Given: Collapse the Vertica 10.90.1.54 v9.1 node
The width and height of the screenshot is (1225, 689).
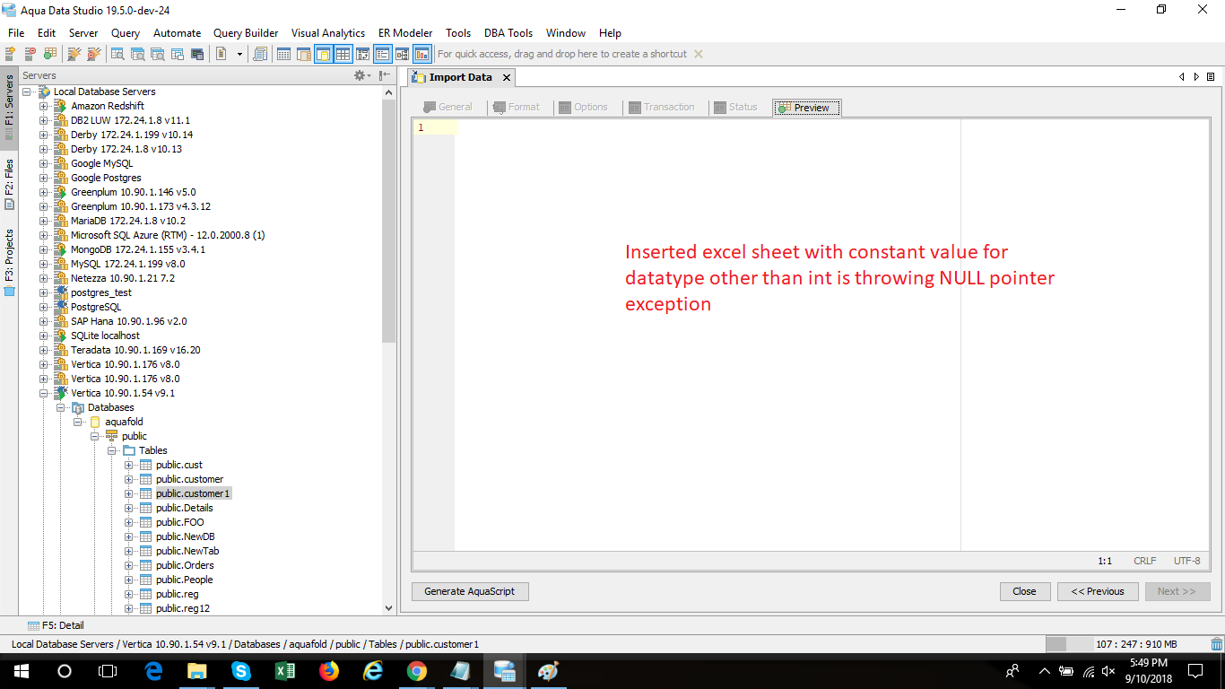Looking at the screenshot, I should coord(43,393).
